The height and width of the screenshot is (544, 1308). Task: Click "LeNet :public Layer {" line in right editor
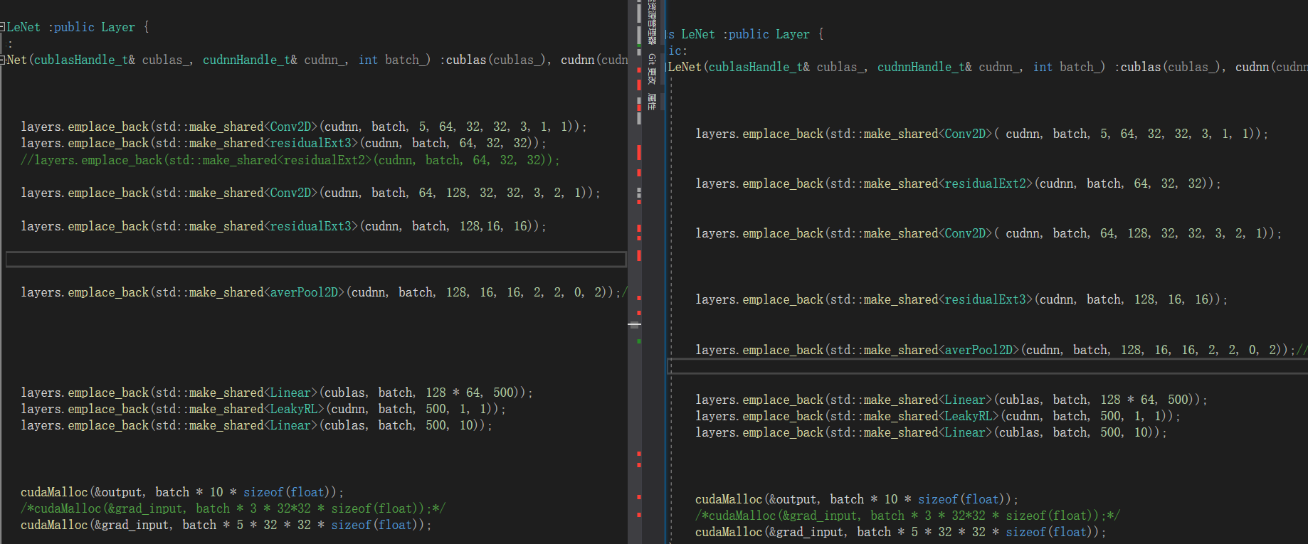pyautogui.click(x=744, y=34)
